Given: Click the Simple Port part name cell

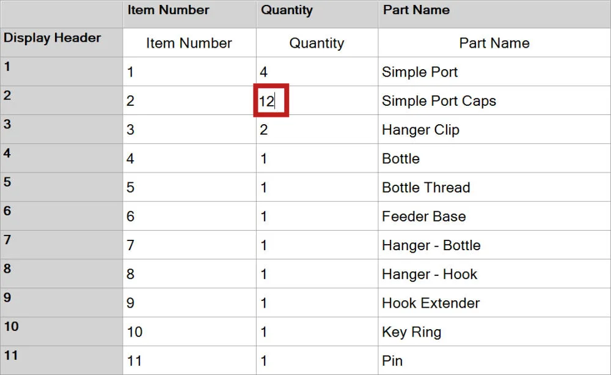Looking at the screenshot, I should [x=494, y=72].
